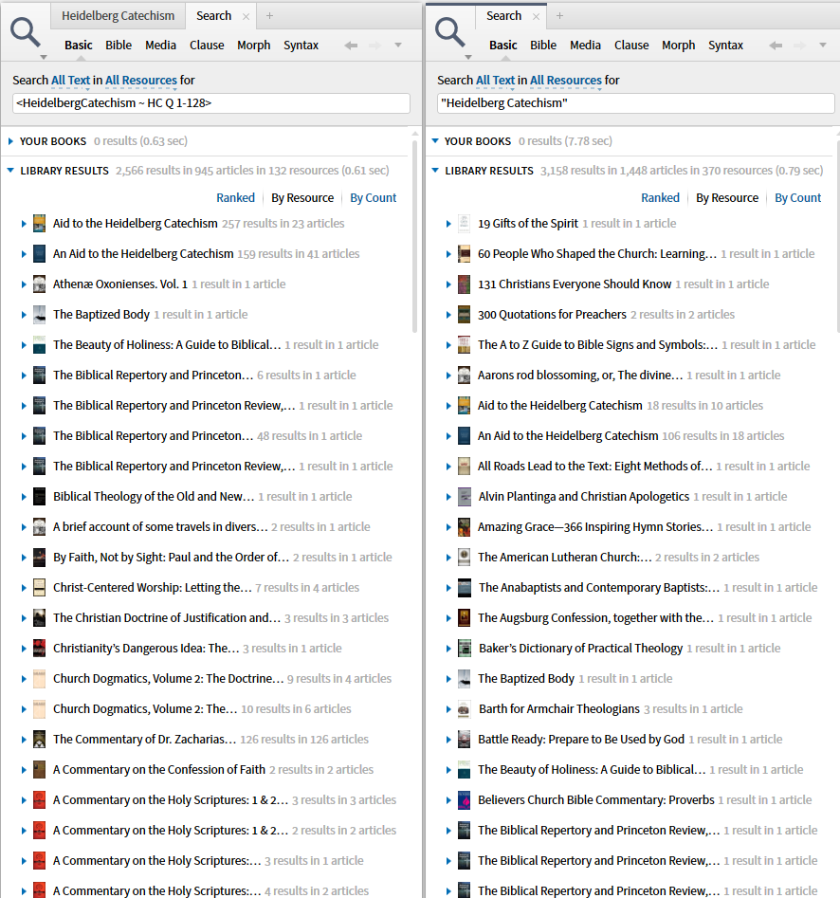Click cover icon for A Commentary on the Confession of Faith

pyautogui.click(x=39, y=770)
